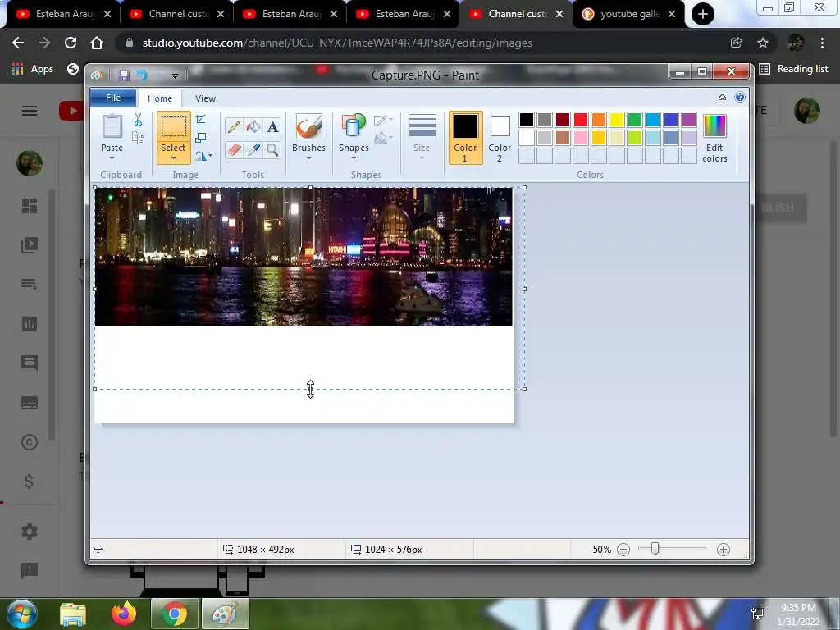The height and width of the screenshot is (630, 840).
Task: Switch to the View ribbon tab
Action: point(205,98)
